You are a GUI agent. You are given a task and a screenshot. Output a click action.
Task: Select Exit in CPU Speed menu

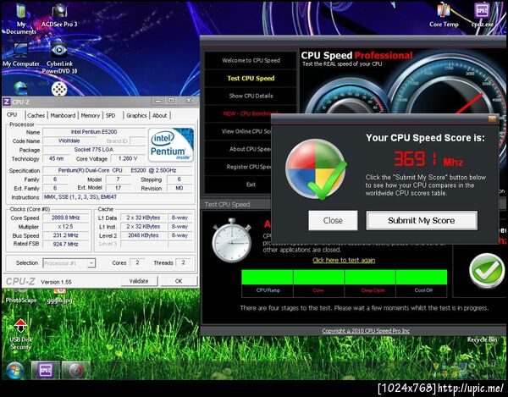click(239, 185)
